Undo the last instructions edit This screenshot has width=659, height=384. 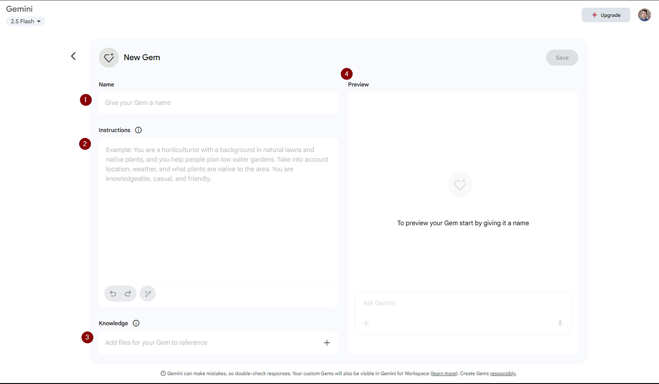113,294
